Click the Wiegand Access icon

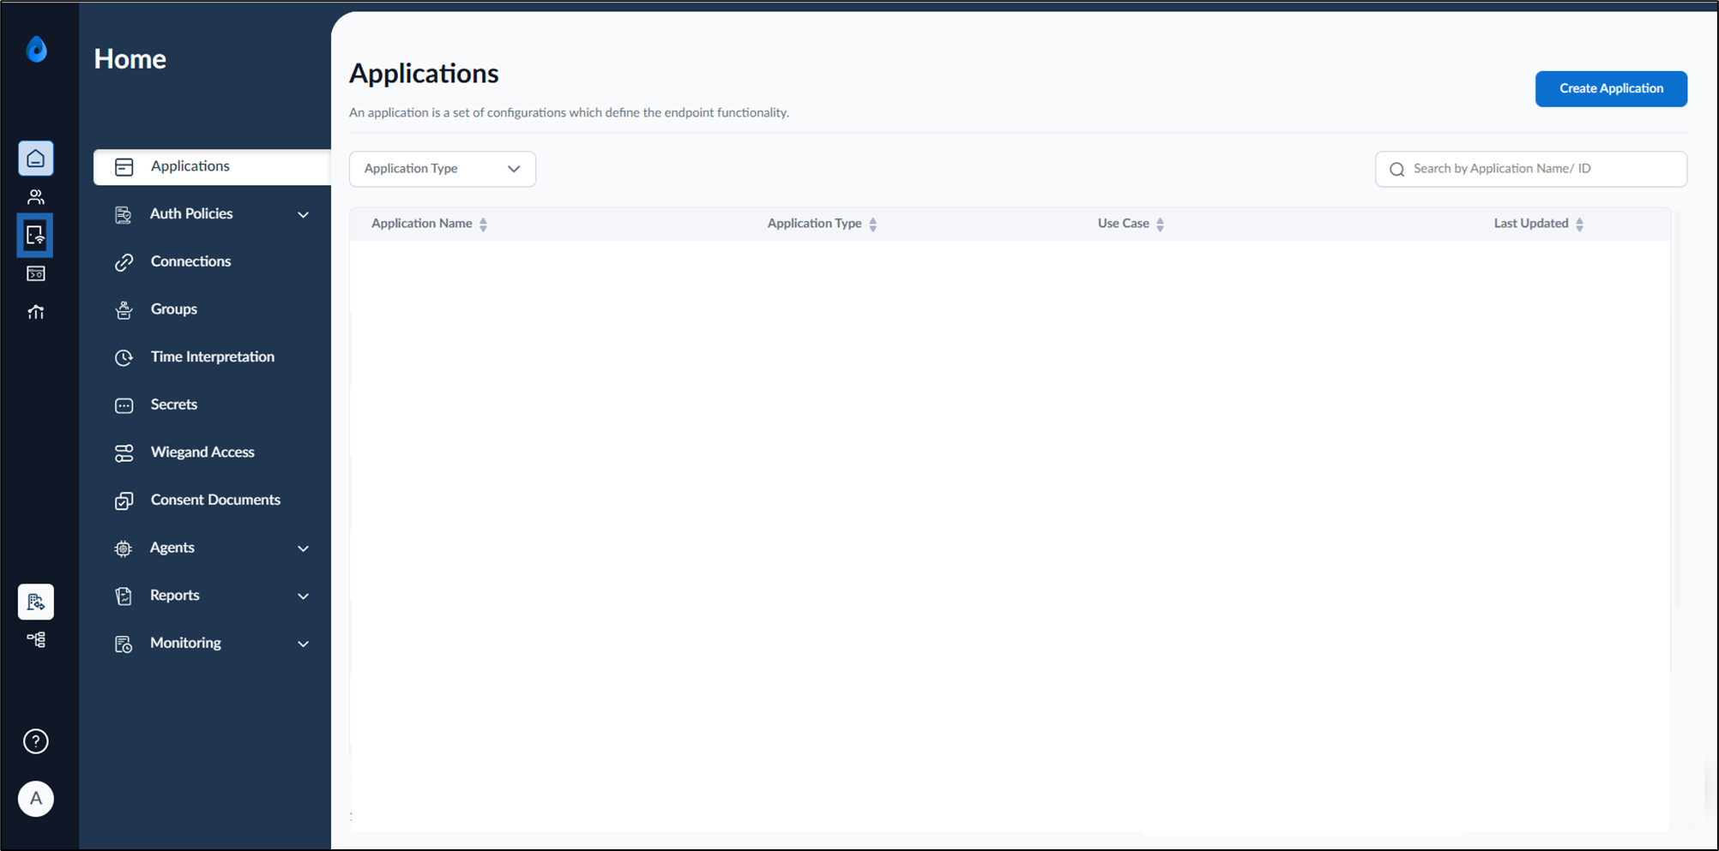(124, 453)
